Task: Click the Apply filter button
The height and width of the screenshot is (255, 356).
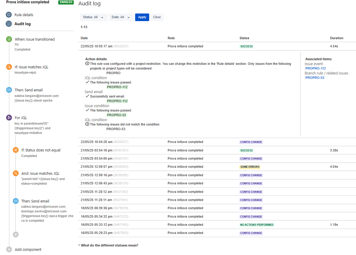Action: (142, 17)
